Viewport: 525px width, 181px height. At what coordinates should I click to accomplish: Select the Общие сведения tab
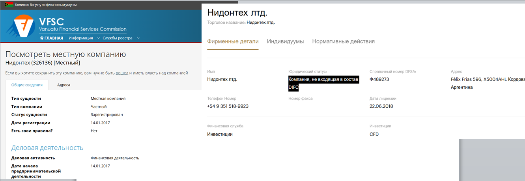[x=27, y=85]
